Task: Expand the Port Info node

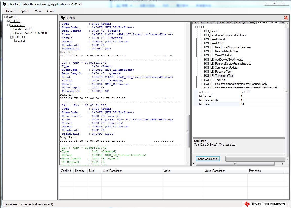Action: pyautogui.click(x=8, y=21)
